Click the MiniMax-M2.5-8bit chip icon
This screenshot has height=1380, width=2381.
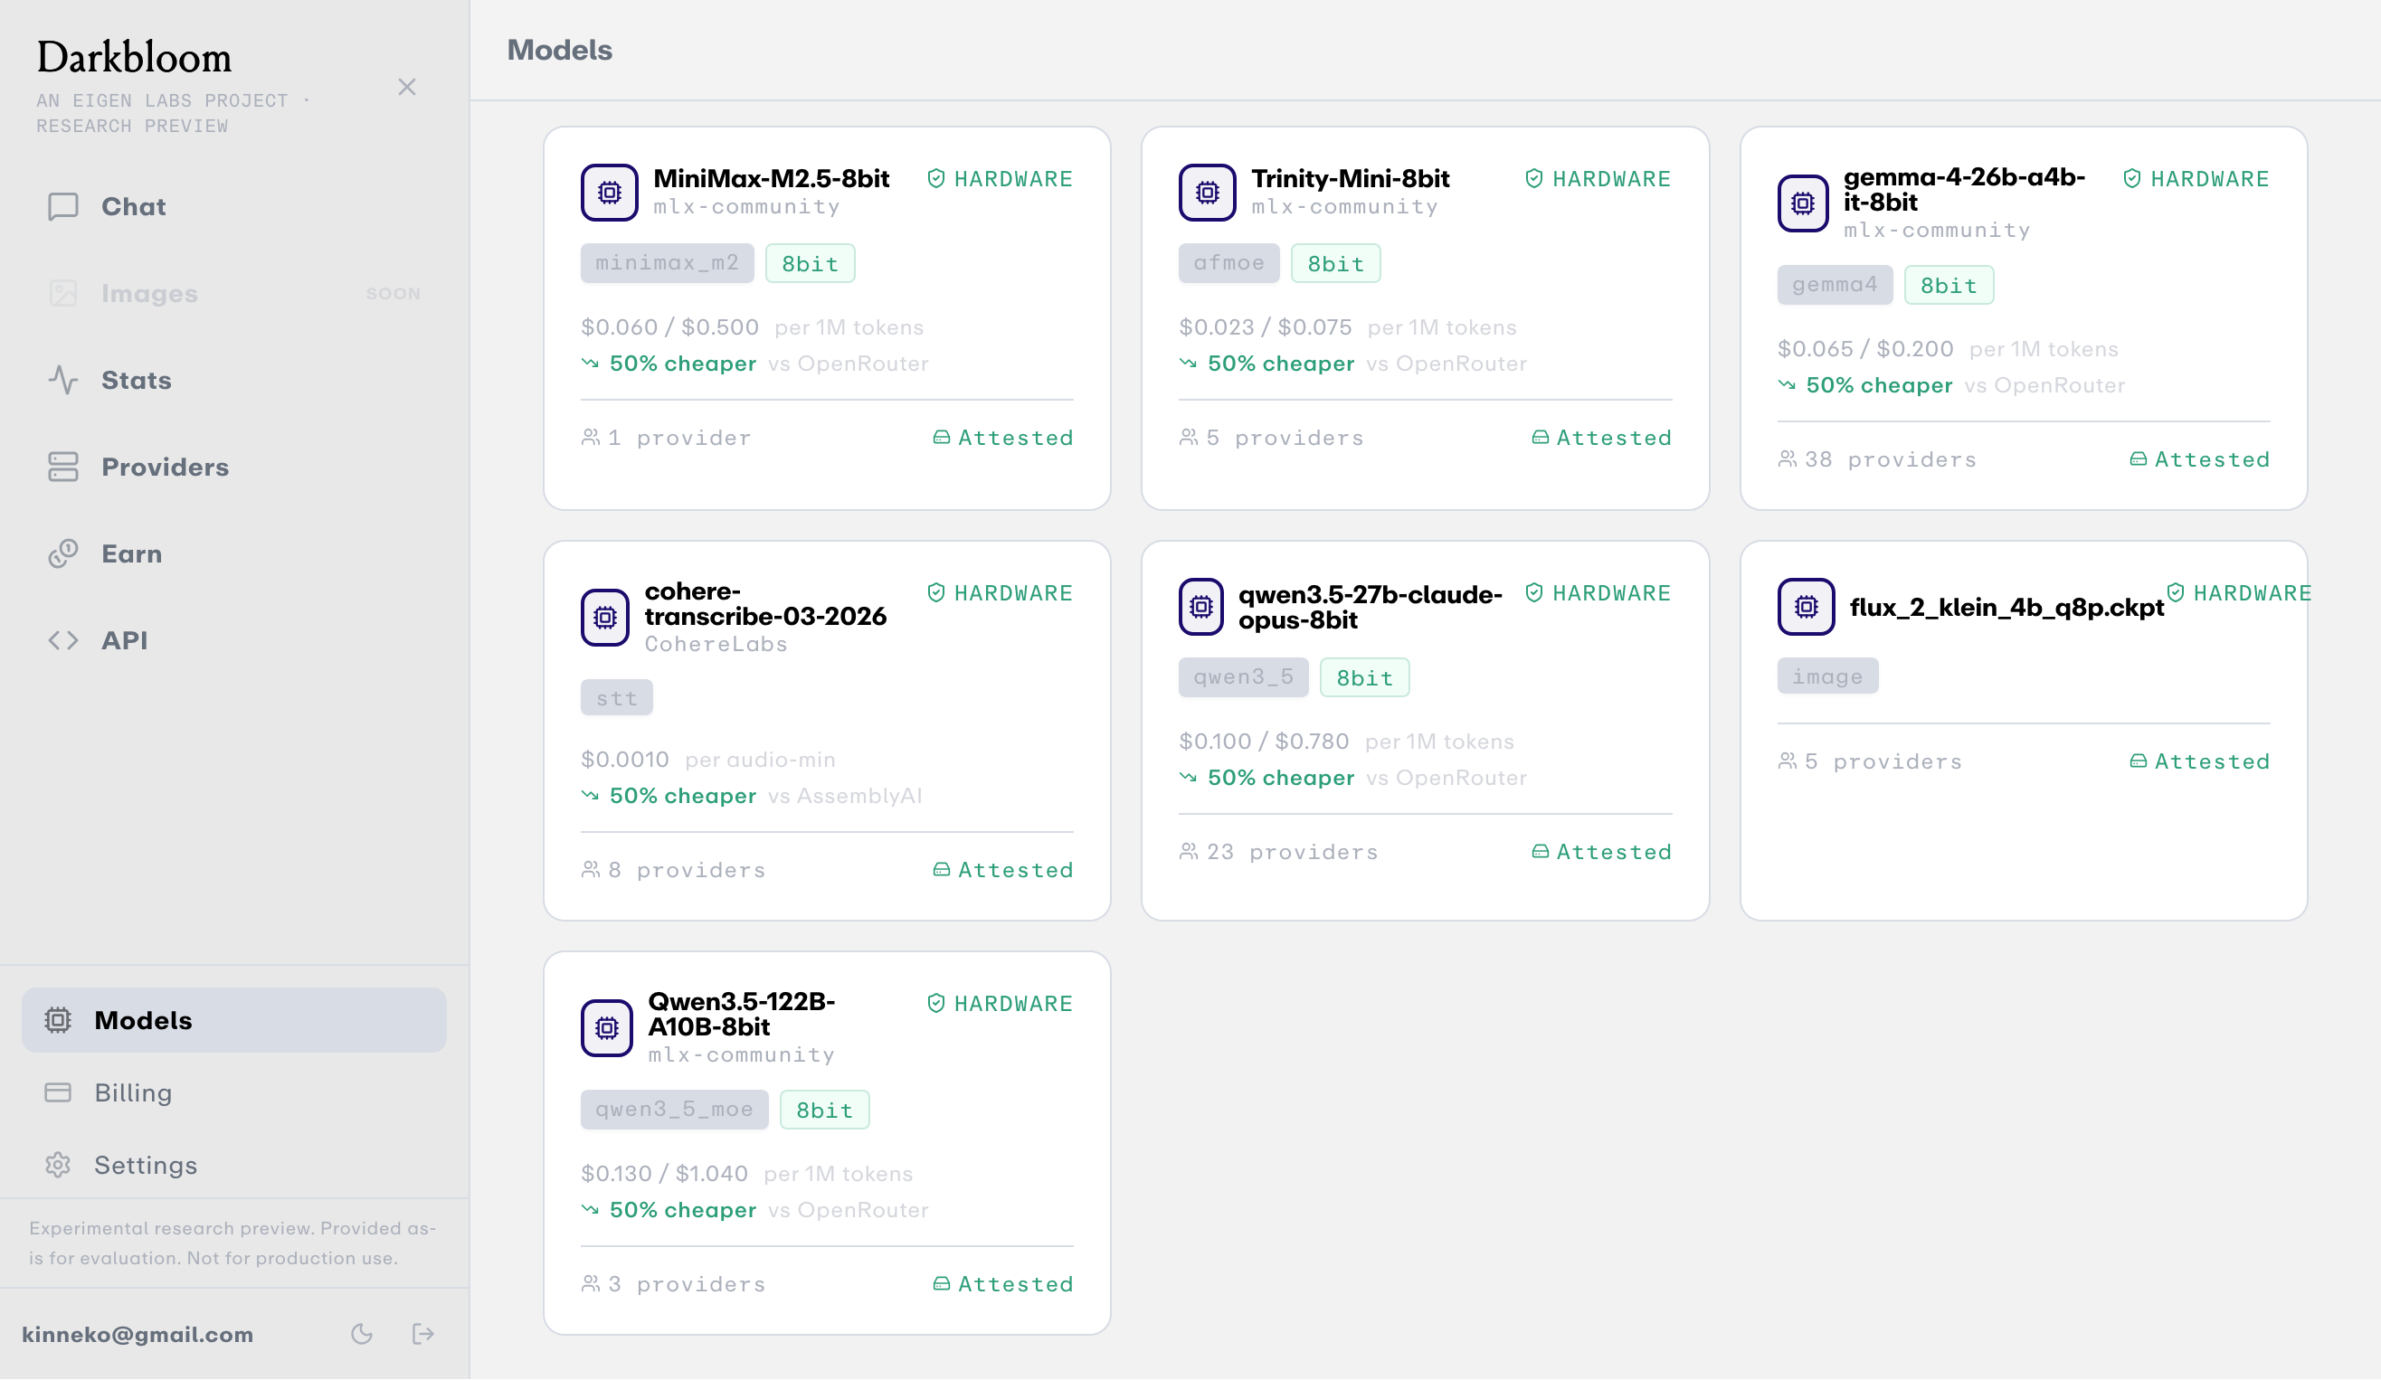[610, 193]
